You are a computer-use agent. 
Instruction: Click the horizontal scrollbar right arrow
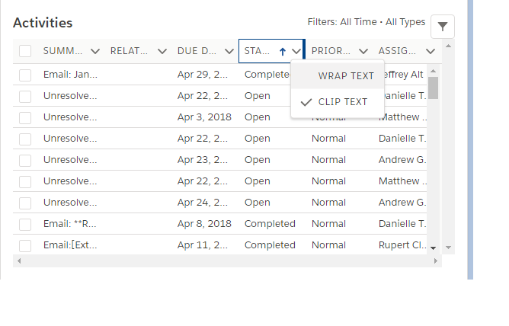pyautogui.click(x=436, y=261)
